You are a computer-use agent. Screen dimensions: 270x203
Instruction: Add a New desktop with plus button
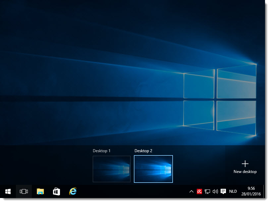point(245,167)
